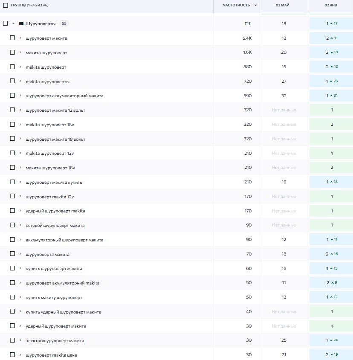Select all groups via the header checkbox
Viewport: 353px width, 360px height.
tap(6, 6)
